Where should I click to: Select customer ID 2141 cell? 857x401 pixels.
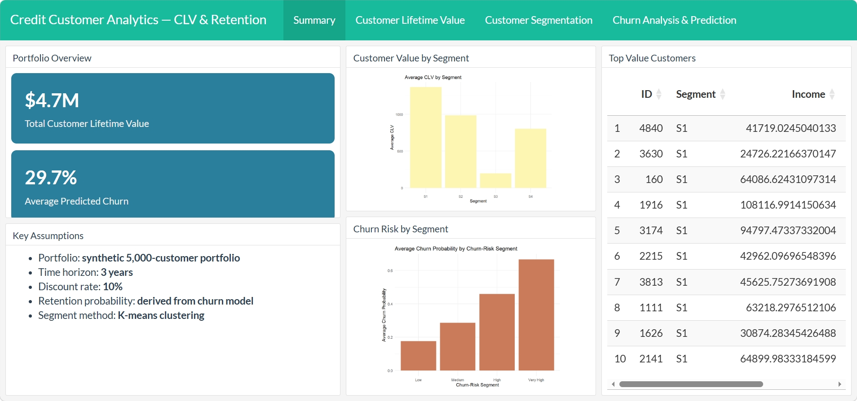[x=651, y=359]
